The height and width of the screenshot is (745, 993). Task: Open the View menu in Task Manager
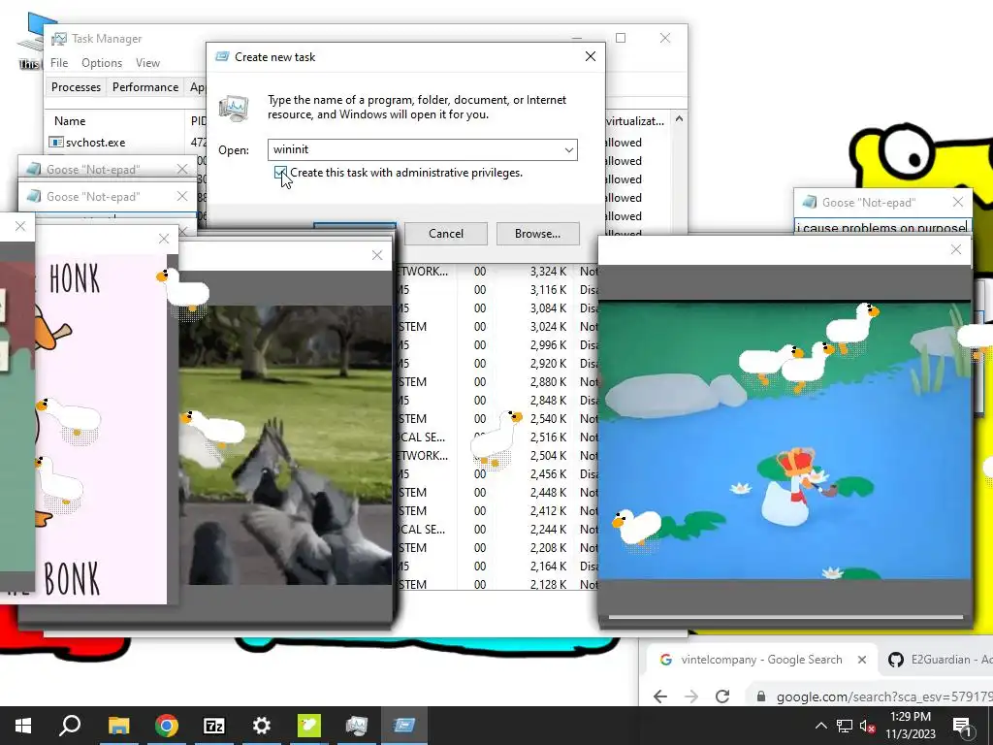(147, 63)
